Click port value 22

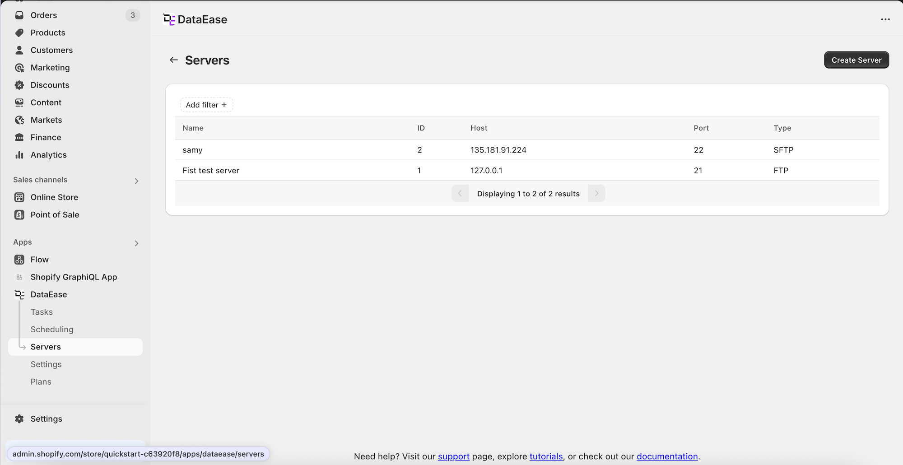coord(698,150)
